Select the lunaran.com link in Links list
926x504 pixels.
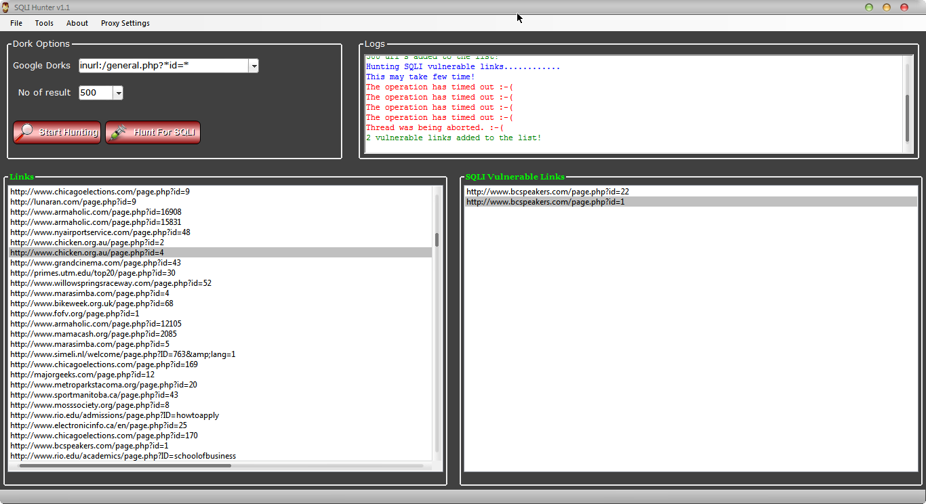[73, 202]
